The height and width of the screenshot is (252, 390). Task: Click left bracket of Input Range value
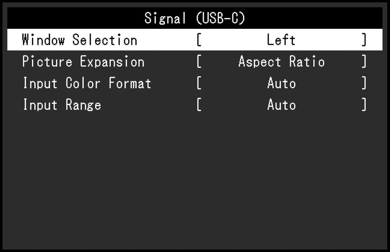tap(199, 105)
